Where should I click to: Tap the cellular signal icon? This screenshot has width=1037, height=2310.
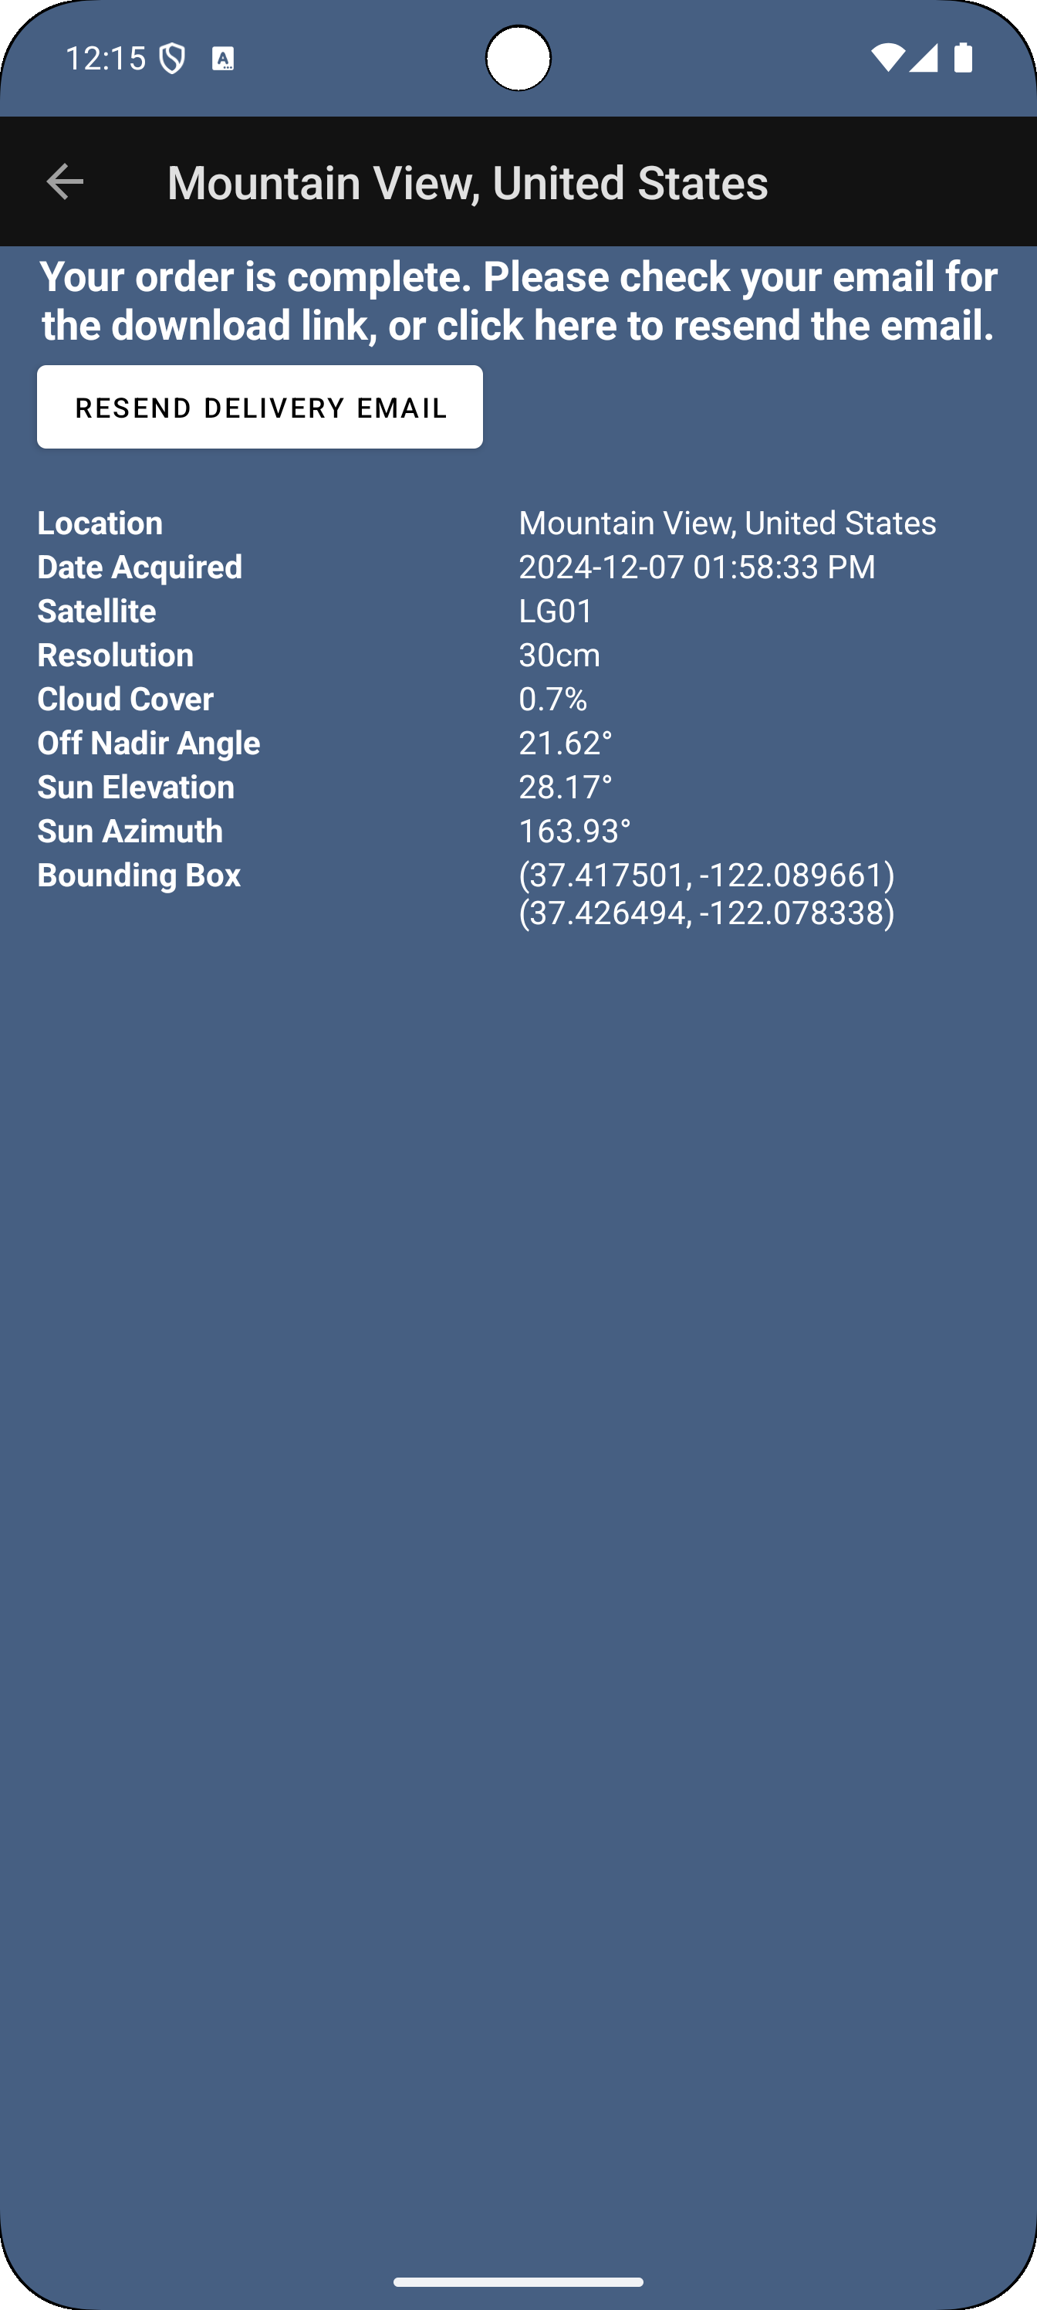(x=923, y=57)
